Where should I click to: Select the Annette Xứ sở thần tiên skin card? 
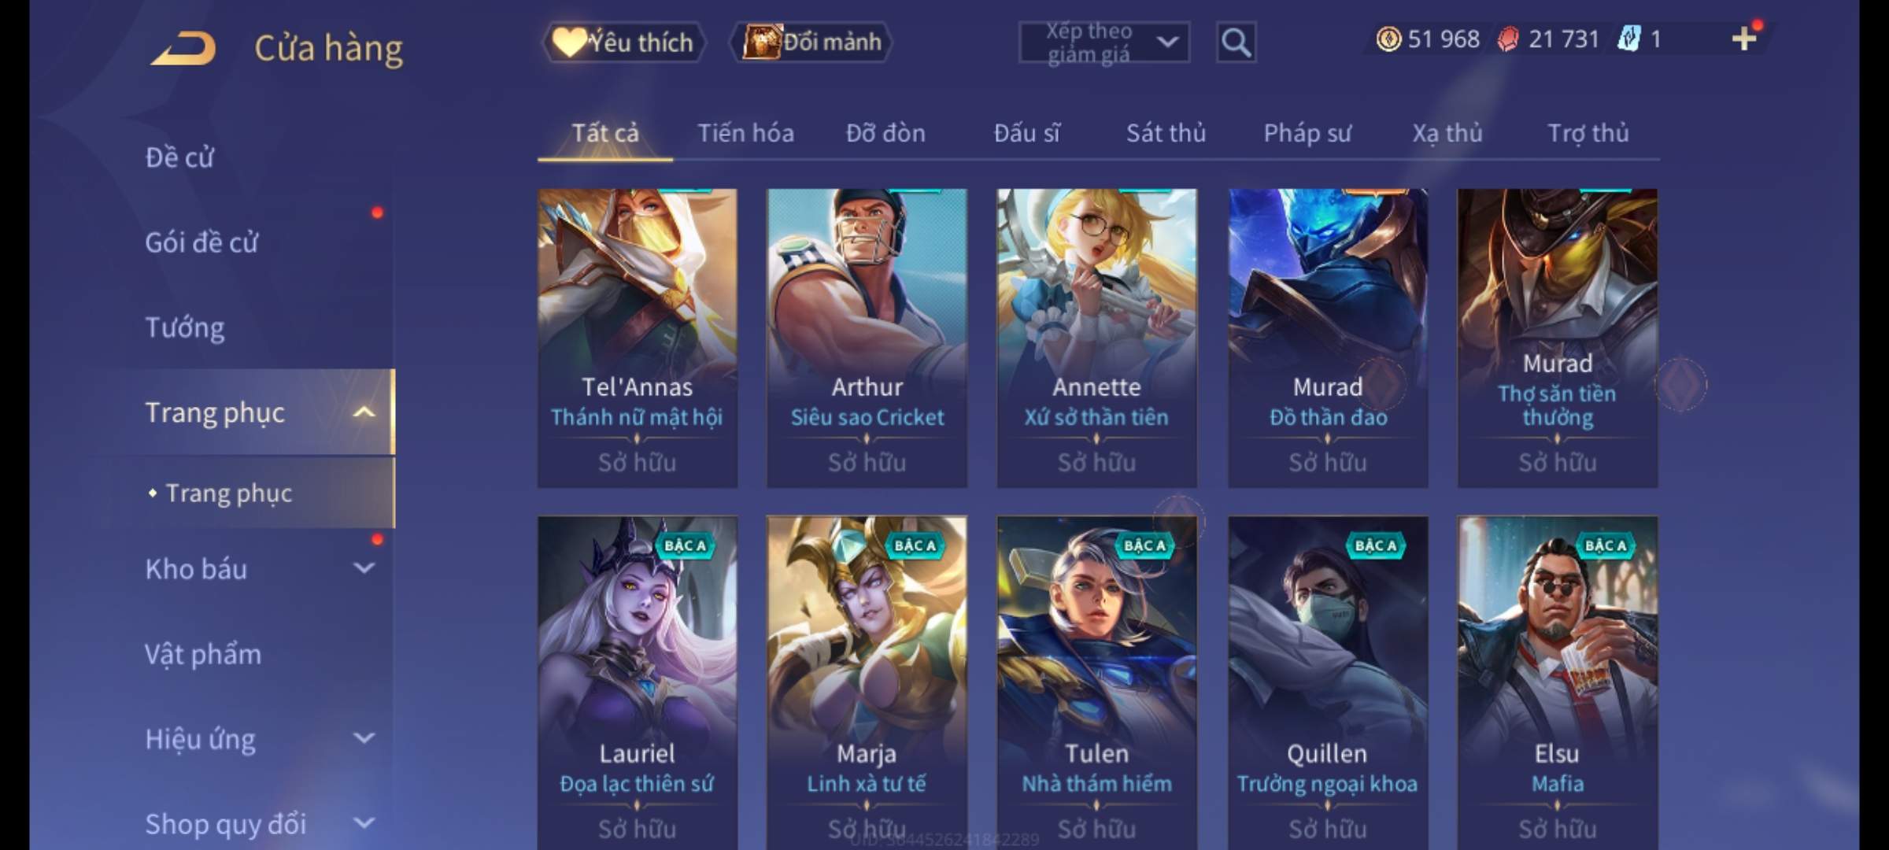(x=1096, y=338)
